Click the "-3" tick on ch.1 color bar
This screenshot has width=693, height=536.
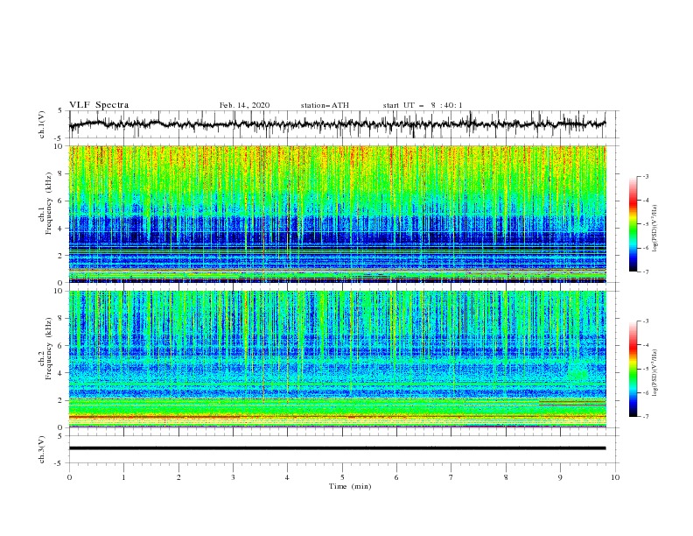(x=646, y=176)
